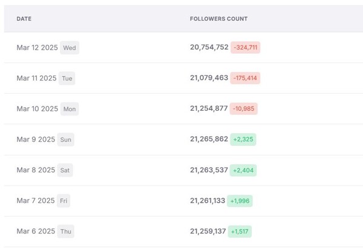Click the DATE column header
This screenshot has height=248, width=363.
24,19
